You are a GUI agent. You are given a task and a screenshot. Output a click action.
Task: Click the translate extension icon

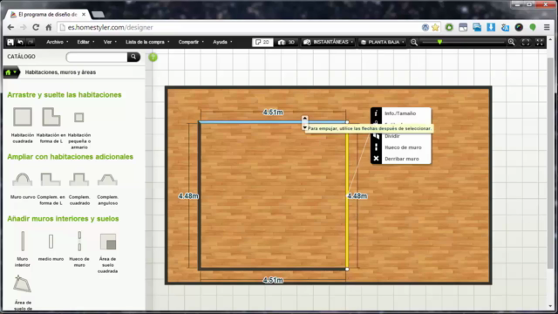tap(505, 27)
